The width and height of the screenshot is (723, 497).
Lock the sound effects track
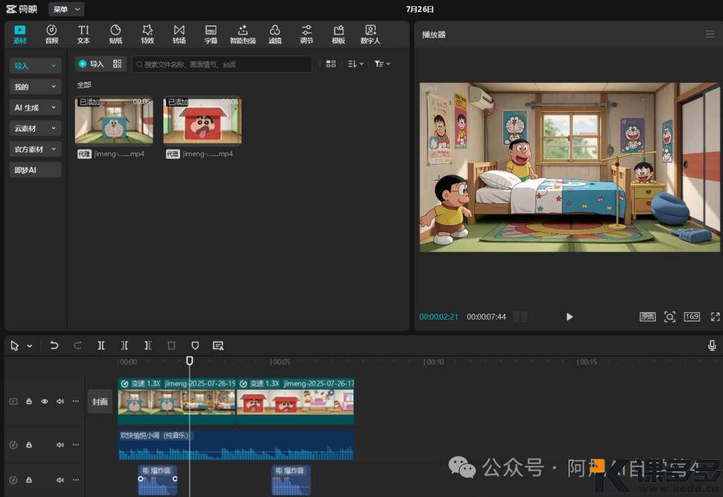coord(29,480)
